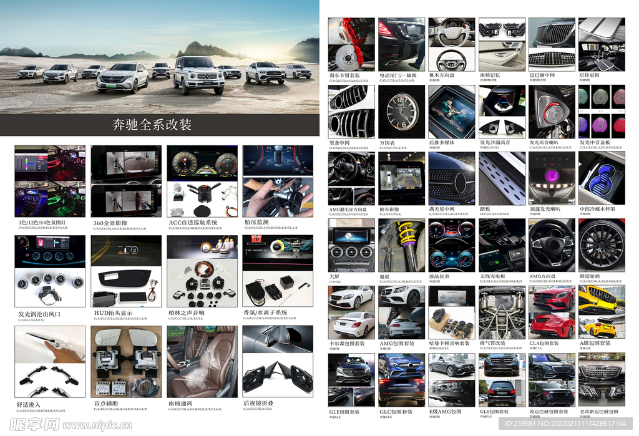Select the 3色/12色/64色氛围灯 ambient light photo
This screenshot has height=436, width=639.
[x=50, y=182]
